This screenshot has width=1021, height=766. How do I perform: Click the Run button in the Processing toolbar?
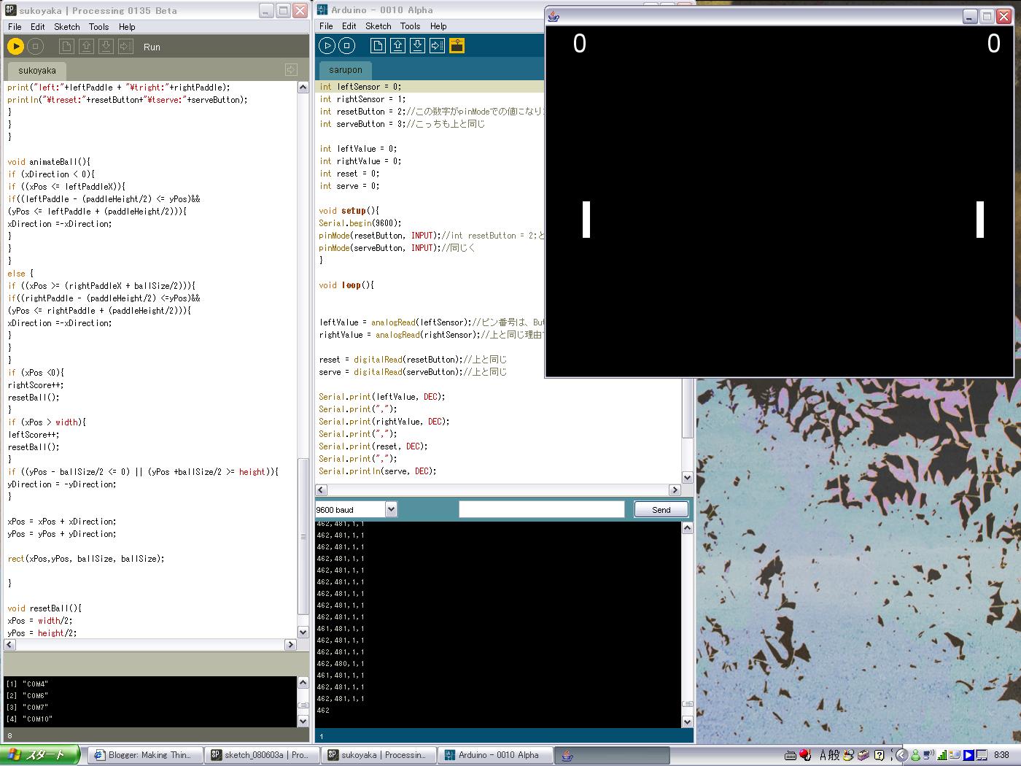click(x=15, y=47)
